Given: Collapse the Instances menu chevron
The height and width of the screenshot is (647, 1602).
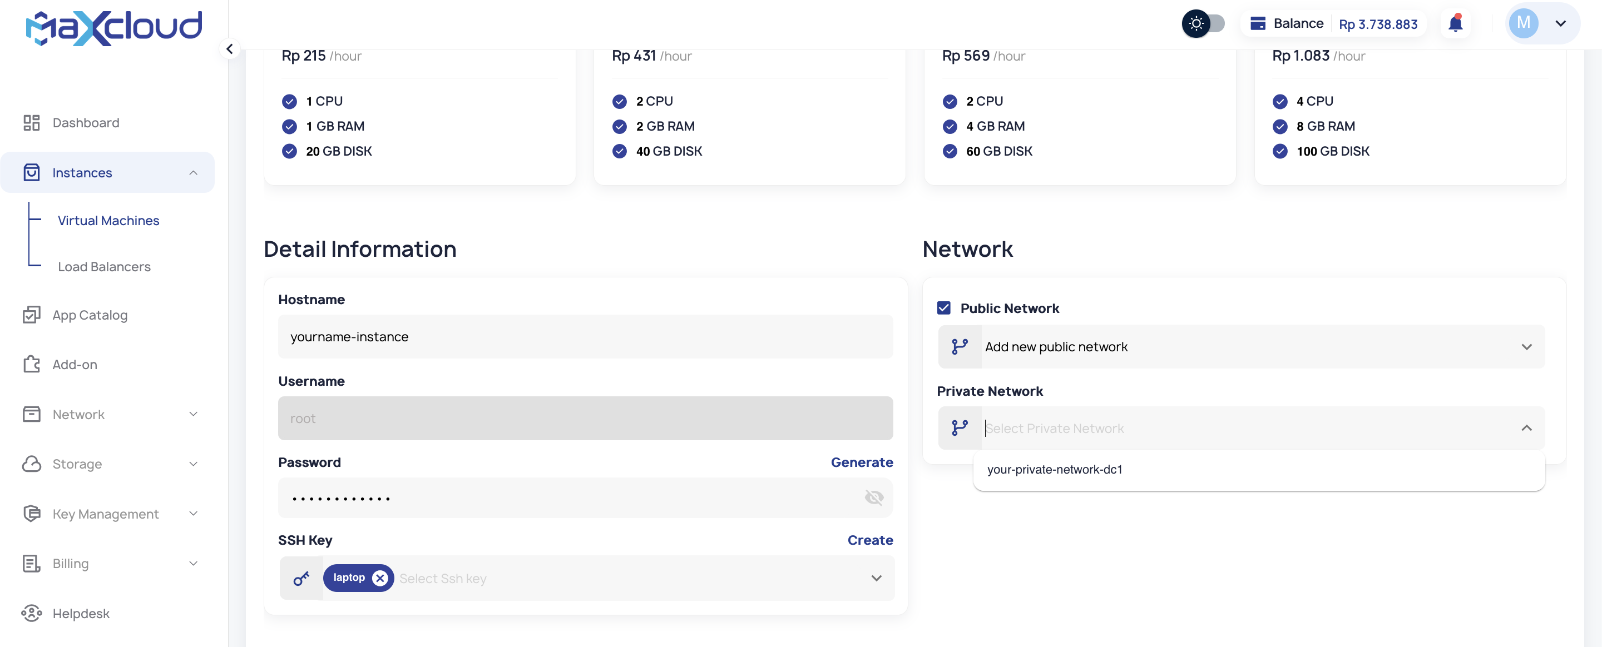Looking at the screenshot, I should 194,172.
